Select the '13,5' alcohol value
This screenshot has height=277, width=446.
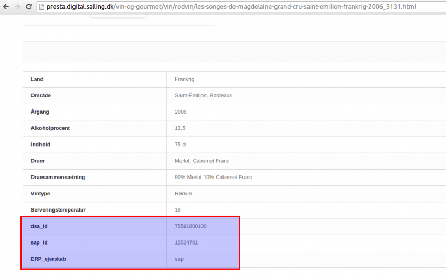click(x=180, y=128)
